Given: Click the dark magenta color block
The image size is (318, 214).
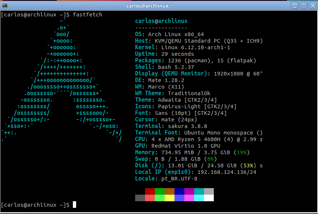Looking at the screenshot, I should tap(189, 191).
